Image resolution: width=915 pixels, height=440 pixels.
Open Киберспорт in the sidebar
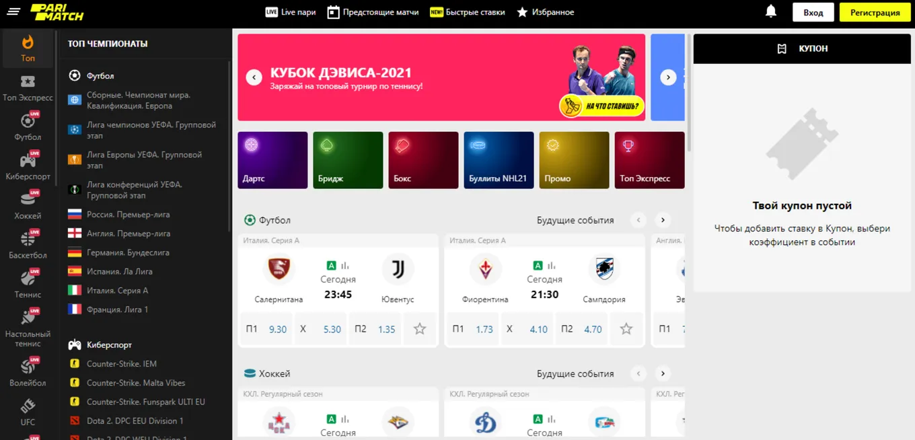[28, 167]
